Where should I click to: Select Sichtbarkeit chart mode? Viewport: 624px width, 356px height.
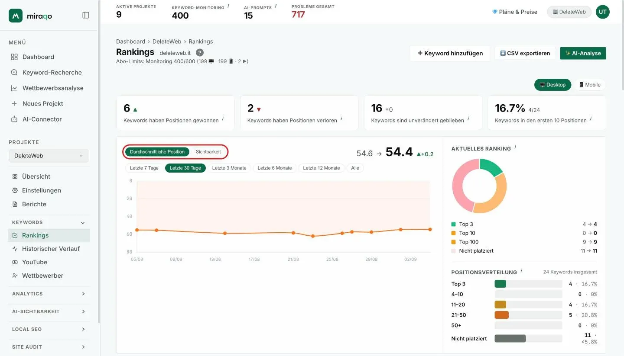pos(208,152)
